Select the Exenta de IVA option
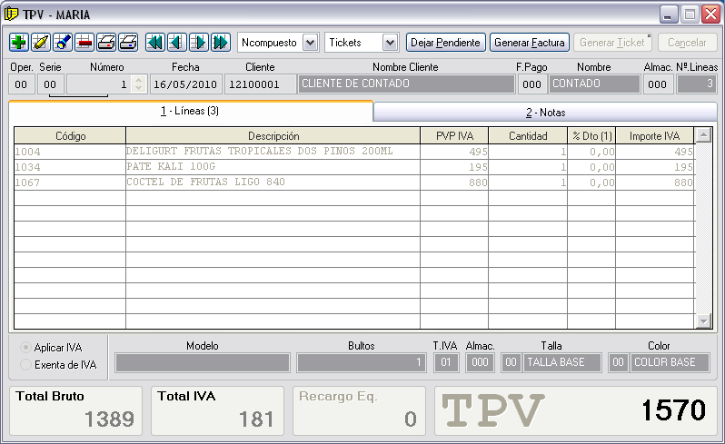The width and height of the screenshot is (725, 444). click(25, 364)
